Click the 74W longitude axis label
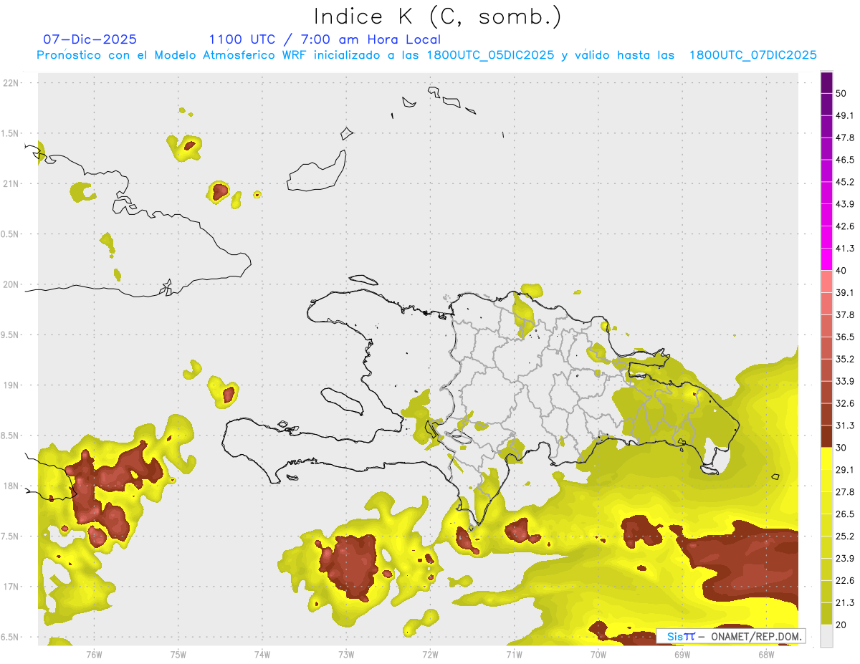This screenshot has height=664, width=860. pos(262,655)
